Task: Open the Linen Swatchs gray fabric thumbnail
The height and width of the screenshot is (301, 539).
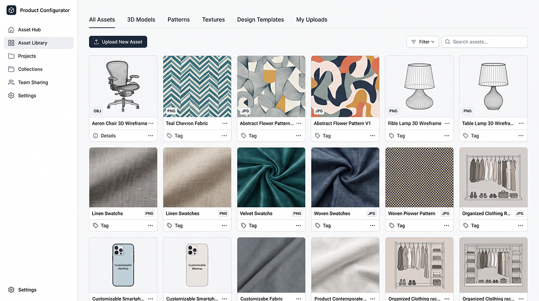Action: point(123,177)
